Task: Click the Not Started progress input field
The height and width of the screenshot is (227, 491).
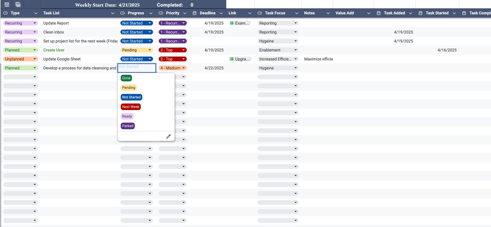Action: [137, 68]
